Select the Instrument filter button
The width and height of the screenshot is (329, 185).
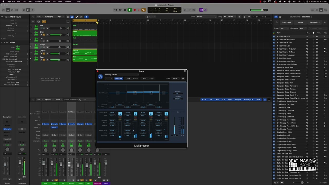click(x=287, y=22)
